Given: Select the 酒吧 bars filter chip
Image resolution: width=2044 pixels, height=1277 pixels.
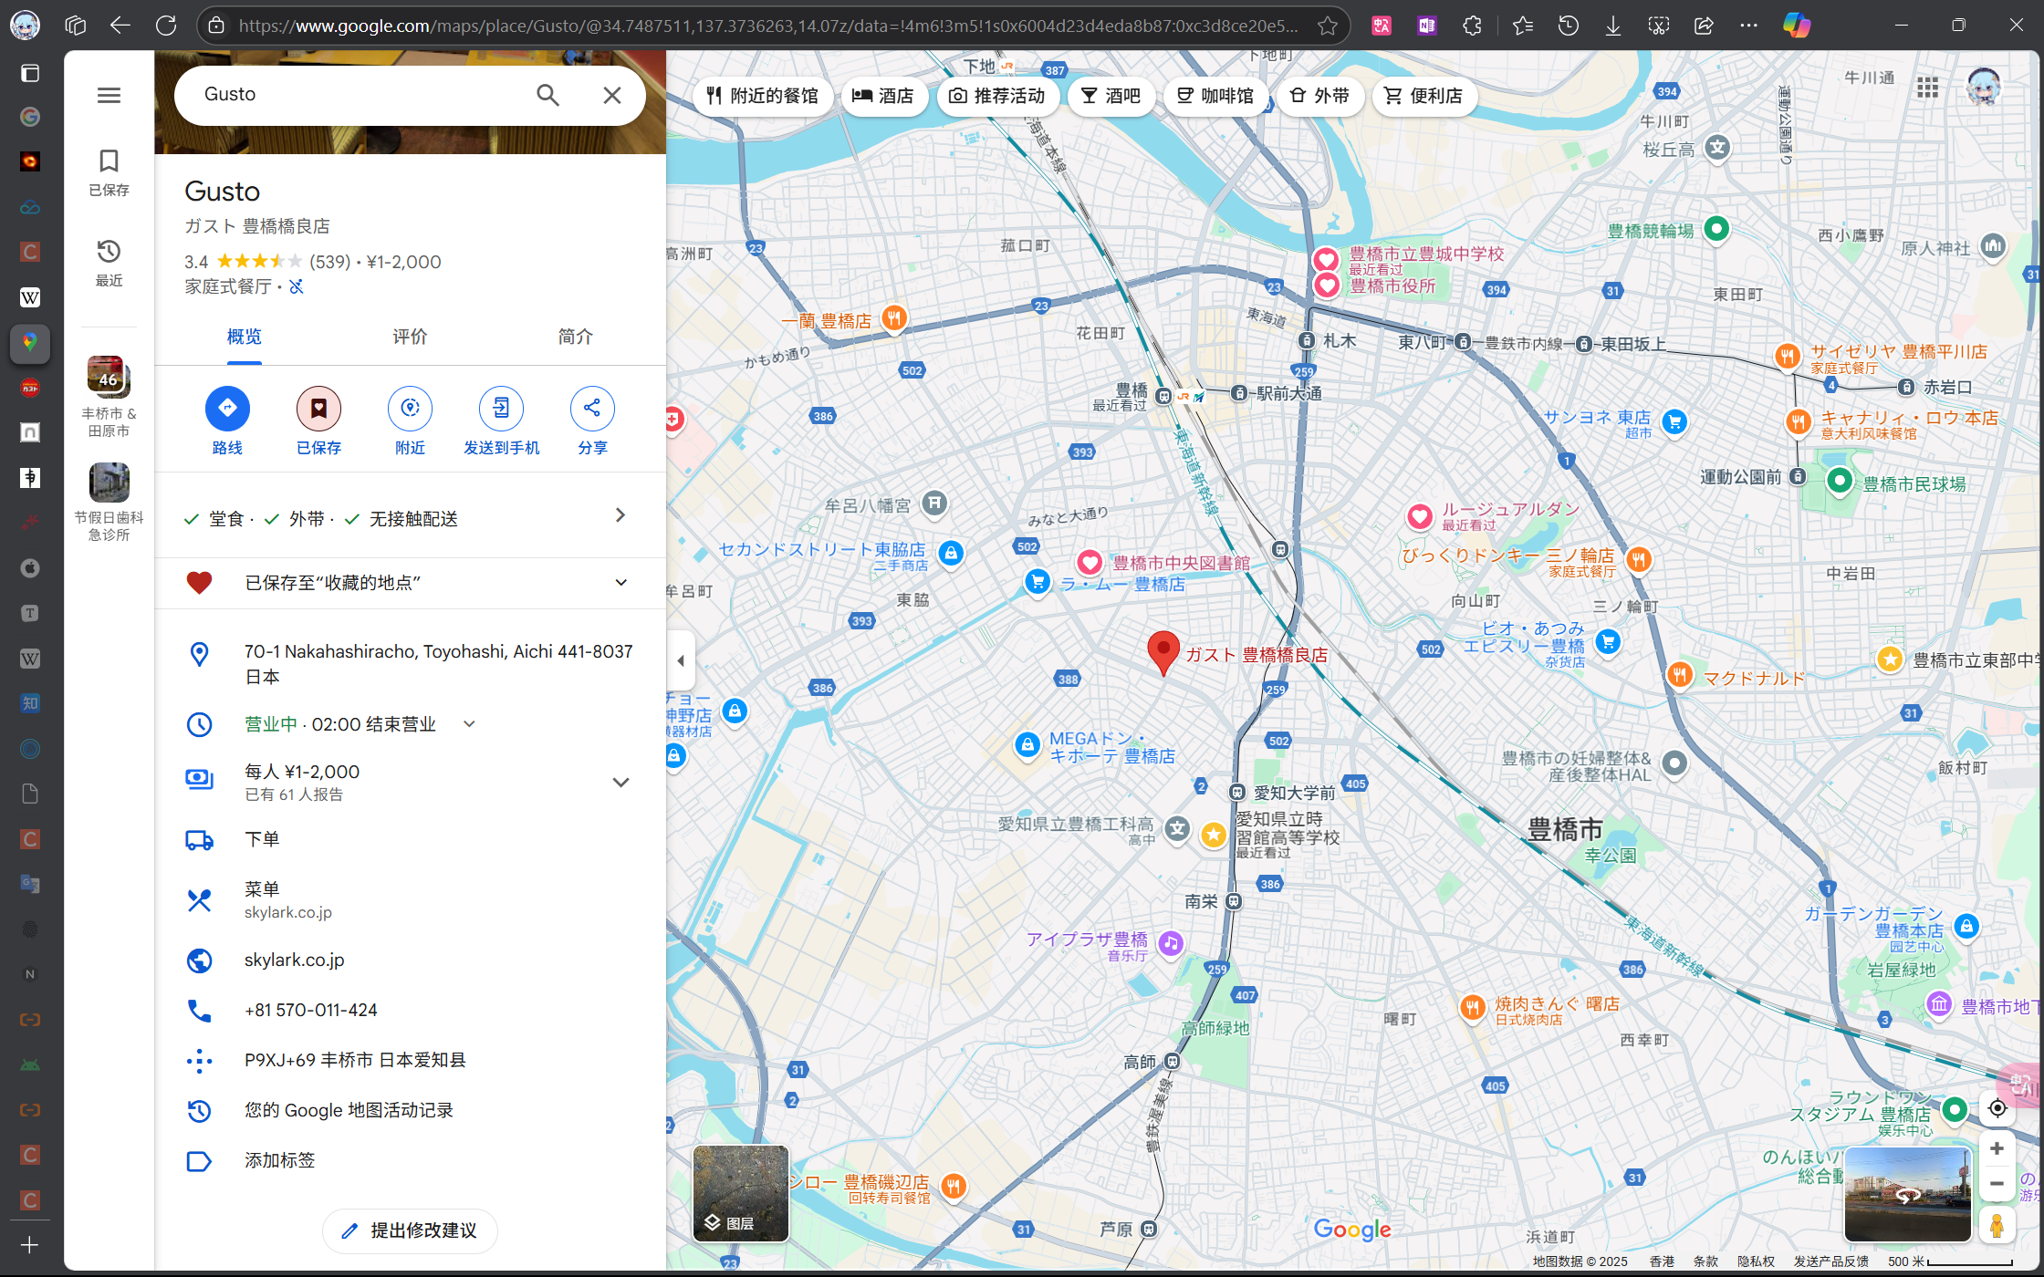Looking at the screenshot, I should coord(1111,96).
